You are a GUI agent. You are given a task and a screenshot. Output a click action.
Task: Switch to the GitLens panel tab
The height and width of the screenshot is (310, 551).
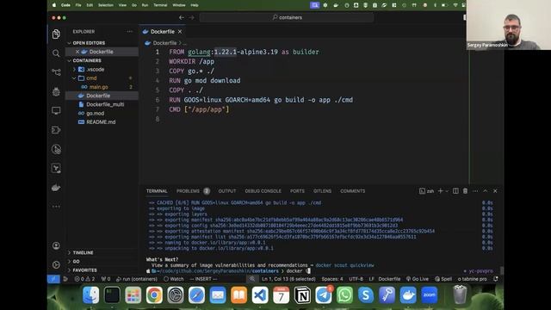[322, 191]
